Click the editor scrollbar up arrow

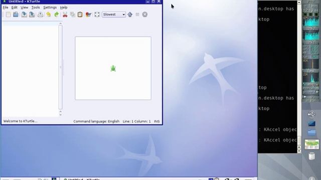click(60, 23)
